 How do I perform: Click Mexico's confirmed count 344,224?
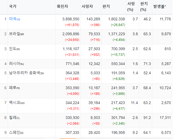(x=72, y=103)
